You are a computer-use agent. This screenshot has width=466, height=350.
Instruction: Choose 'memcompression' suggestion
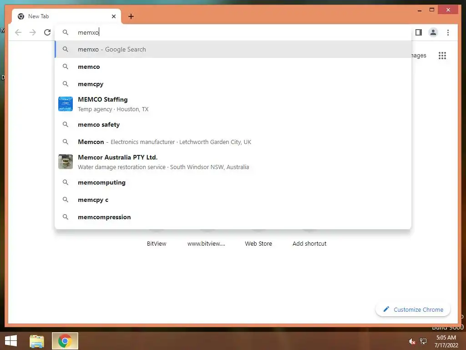point(233,217)
